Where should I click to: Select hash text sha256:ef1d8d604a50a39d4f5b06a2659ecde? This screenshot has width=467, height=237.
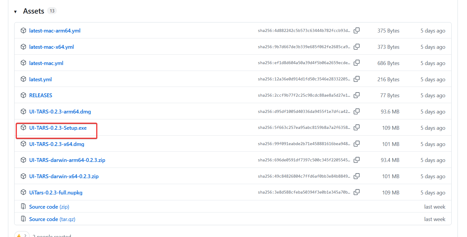point(304,63)
